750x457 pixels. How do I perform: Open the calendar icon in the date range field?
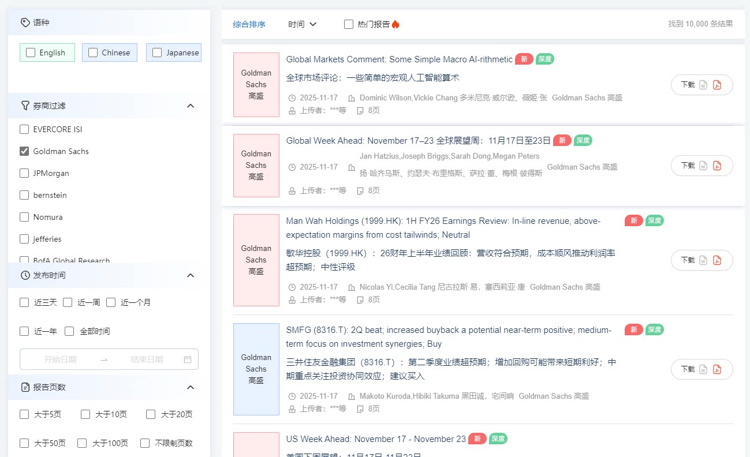tap(188, 359)
